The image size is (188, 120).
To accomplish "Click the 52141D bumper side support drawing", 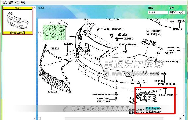I will click(x=148, y=42).
